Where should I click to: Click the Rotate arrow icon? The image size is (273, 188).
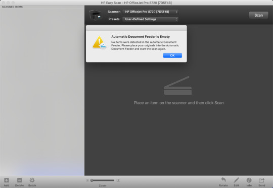click(223, 180)
